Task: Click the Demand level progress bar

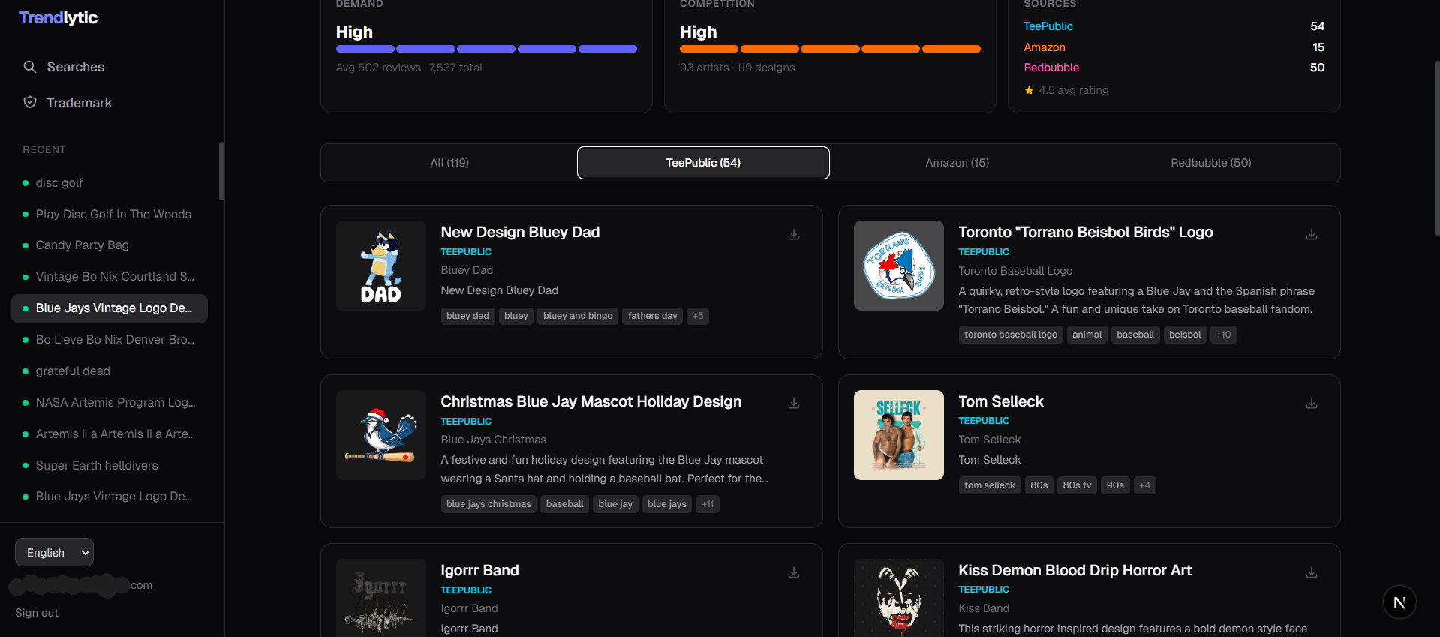Action: point(486,49)
